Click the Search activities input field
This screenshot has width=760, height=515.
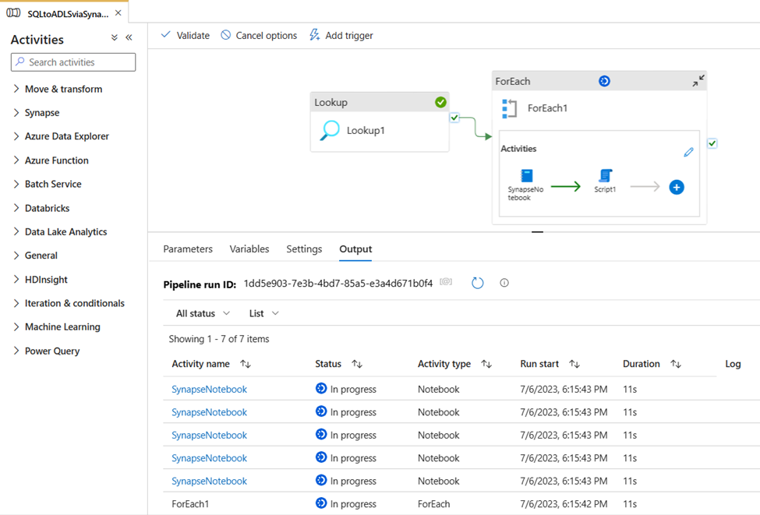coord(73,62)
